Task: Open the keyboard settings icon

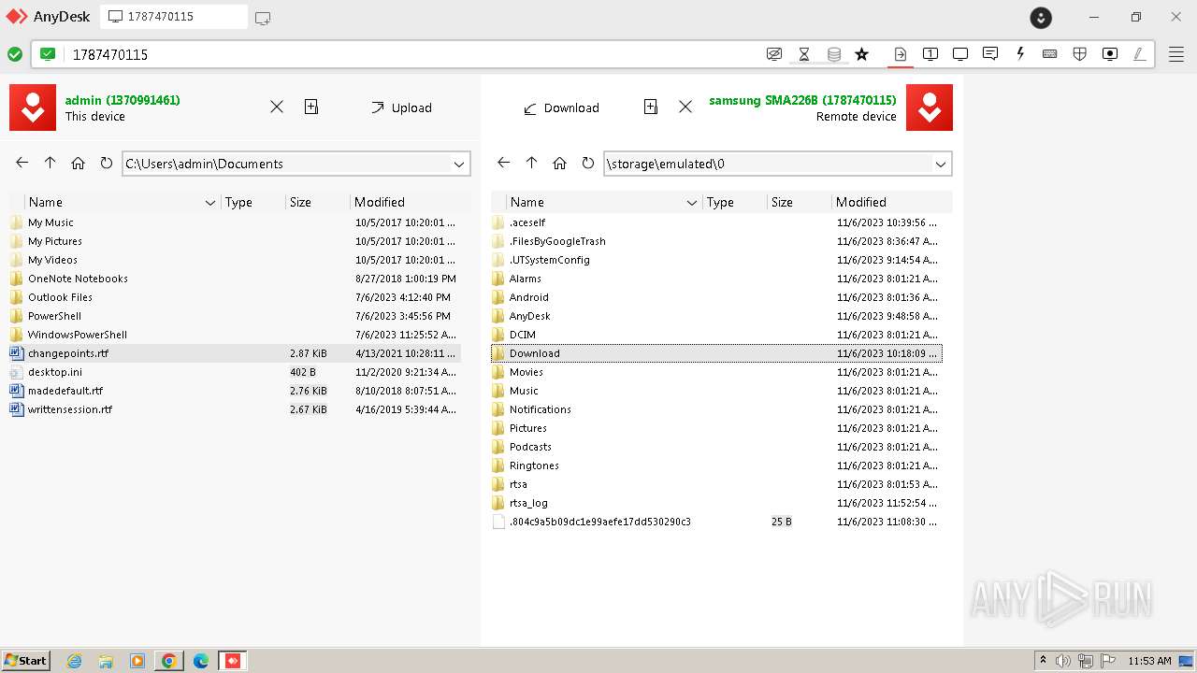Action: click(x=1050, y=54)
